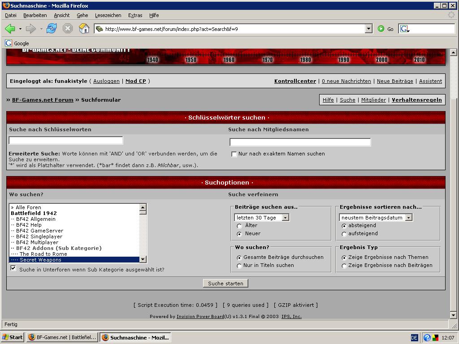
Task: Toggle 'Nur nach exaktem Namen suchen' checkbox
Action: (x=234, y=154)
